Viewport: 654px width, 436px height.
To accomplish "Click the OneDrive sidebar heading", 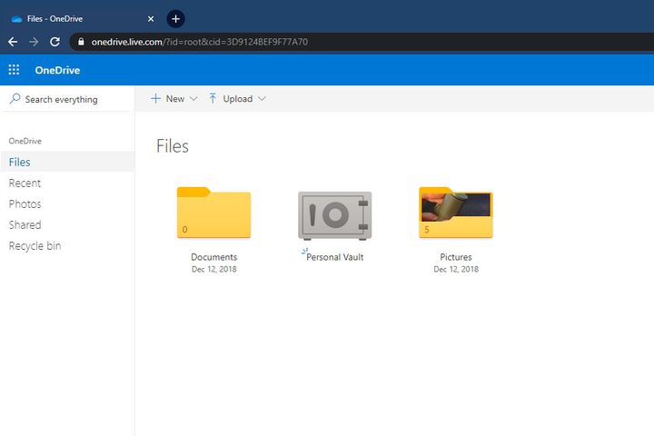I will tap(25, 141).
